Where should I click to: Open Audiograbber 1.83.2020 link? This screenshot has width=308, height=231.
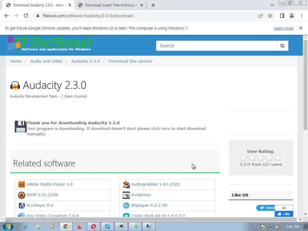[x=155, y=184]
